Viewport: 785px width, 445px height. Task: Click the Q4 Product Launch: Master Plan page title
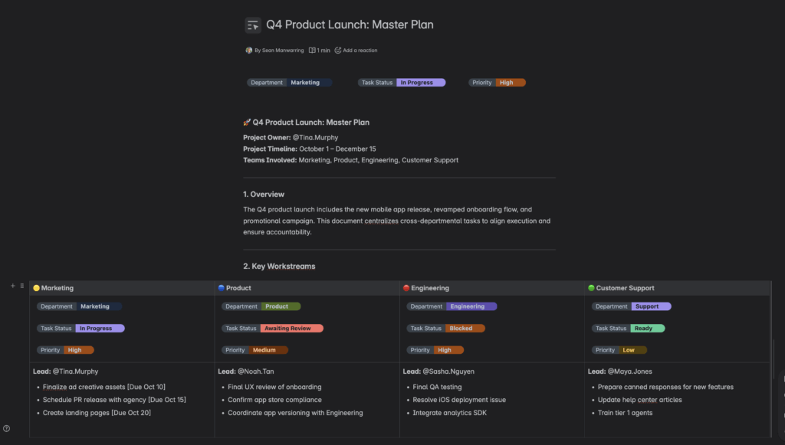point(350,25)
